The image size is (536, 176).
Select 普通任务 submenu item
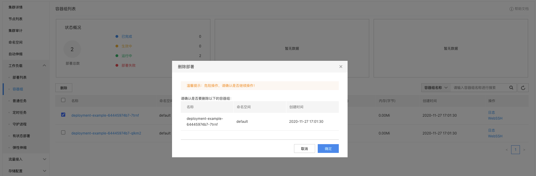click(20, 101)
